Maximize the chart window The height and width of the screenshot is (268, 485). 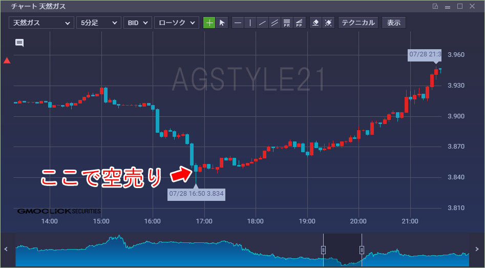pos(460,6)
